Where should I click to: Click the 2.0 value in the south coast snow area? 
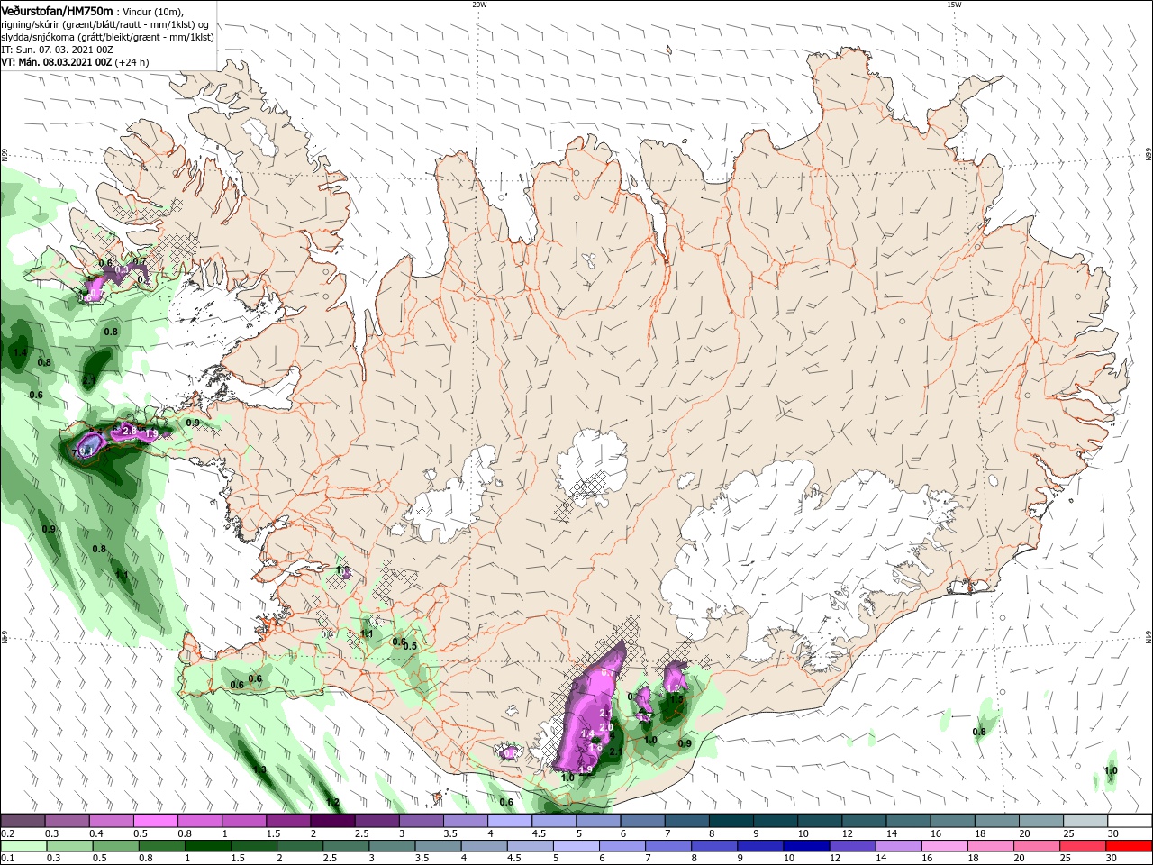coord(606,727)
